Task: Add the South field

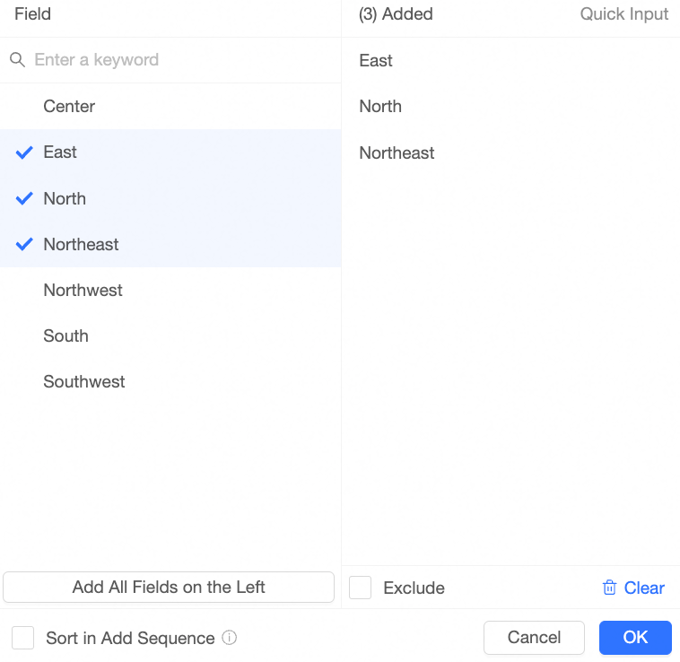Action: 65,335
